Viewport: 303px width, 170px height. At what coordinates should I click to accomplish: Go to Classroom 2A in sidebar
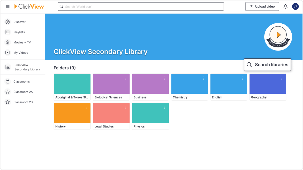pyautogui.click(x=23, y=92)
